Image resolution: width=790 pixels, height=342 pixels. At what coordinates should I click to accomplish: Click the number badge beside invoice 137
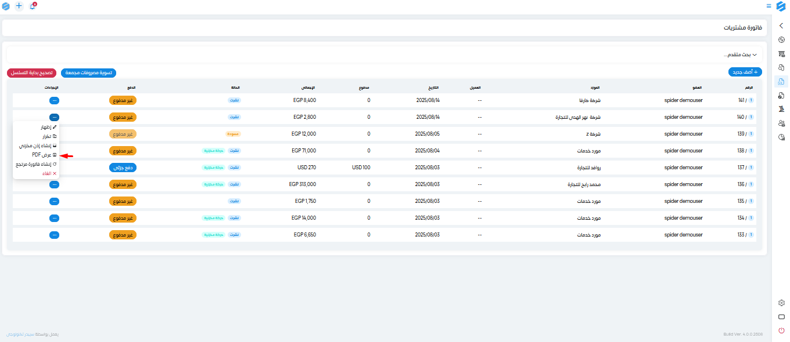pos(751,168)
